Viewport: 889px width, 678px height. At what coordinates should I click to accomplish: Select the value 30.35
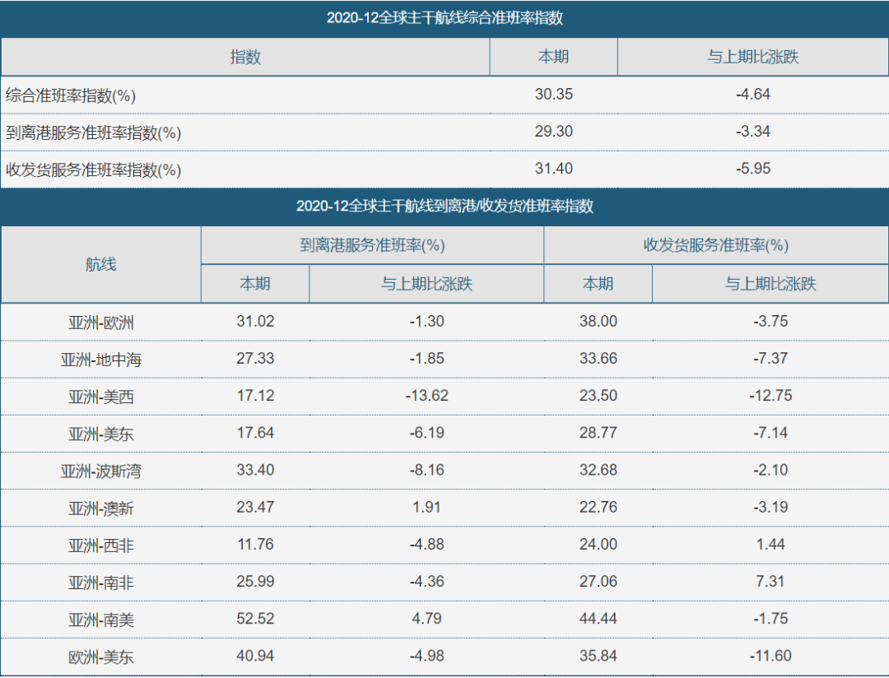click(554, 94)
